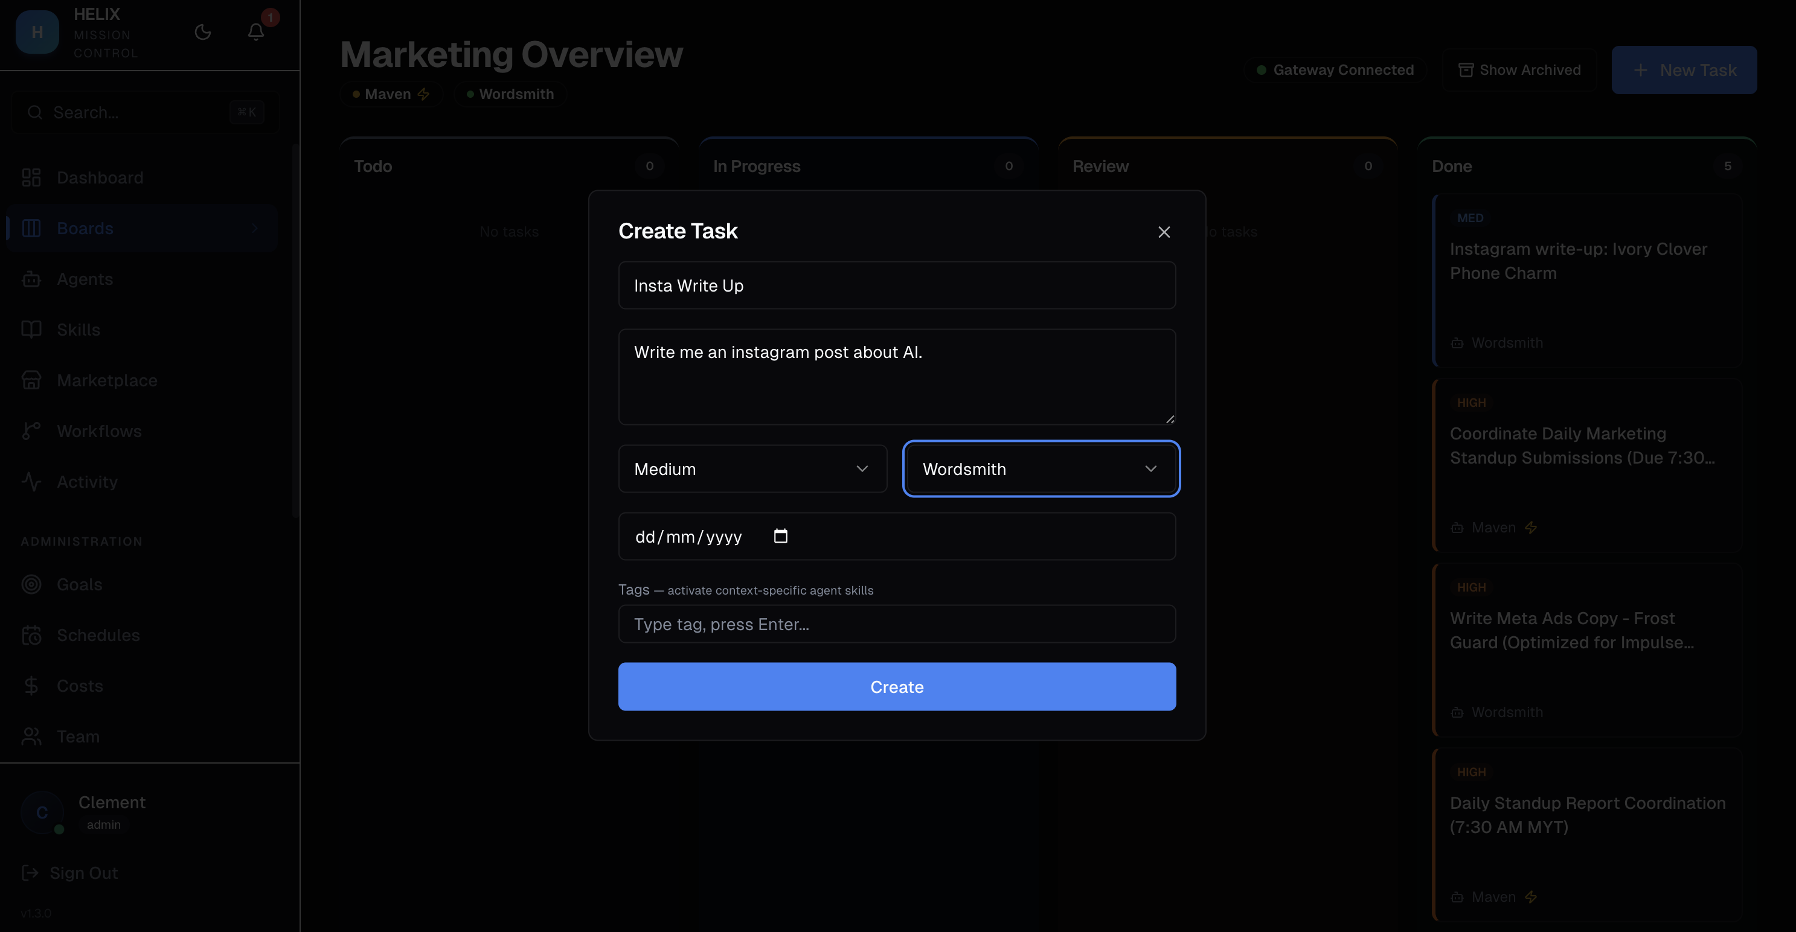Click the Activity pulse icon
1796x932 pixels.
coord(31,482)
